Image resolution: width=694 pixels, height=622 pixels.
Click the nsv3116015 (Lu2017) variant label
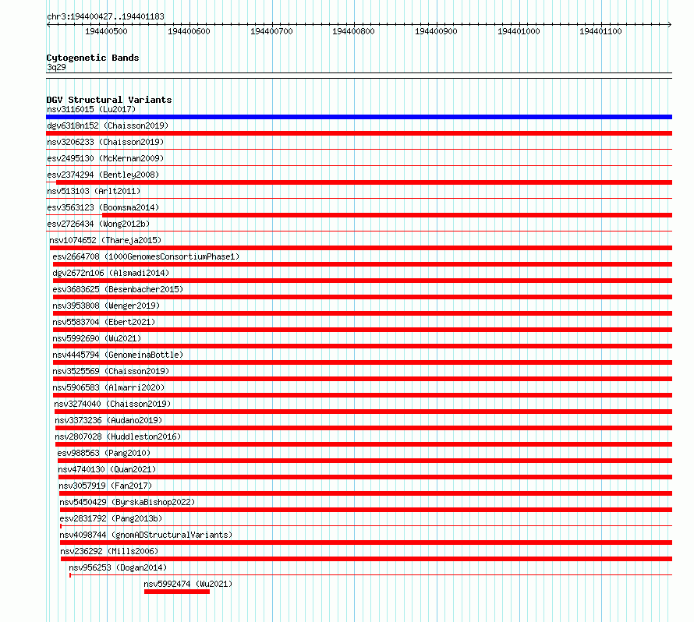91,109
